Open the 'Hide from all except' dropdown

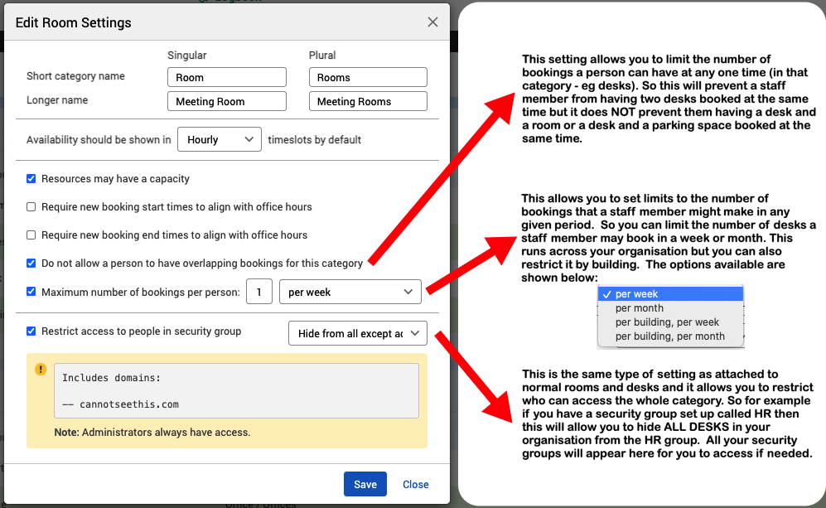pyautogui.click(x=357, y=333)
